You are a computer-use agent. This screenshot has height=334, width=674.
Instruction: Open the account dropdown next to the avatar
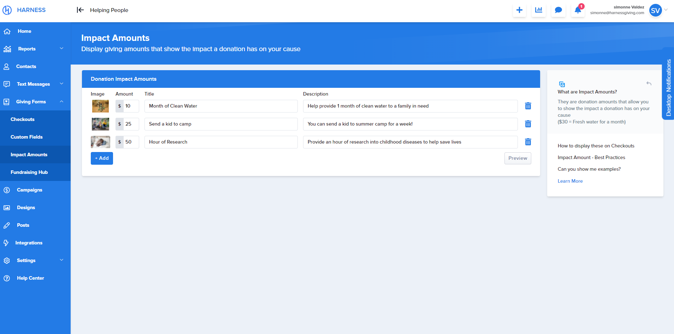click(x=666, y=10)
